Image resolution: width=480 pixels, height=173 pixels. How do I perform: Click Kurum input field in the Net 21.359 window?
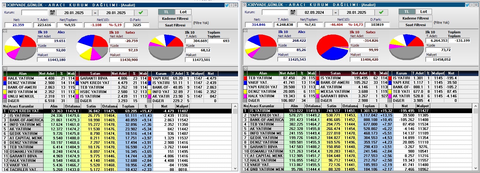(35, 13)
